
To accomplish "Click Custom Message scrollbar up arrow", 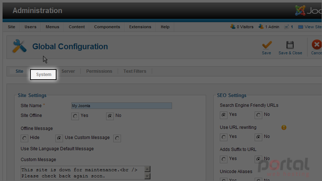I will [x=147, y=169].
